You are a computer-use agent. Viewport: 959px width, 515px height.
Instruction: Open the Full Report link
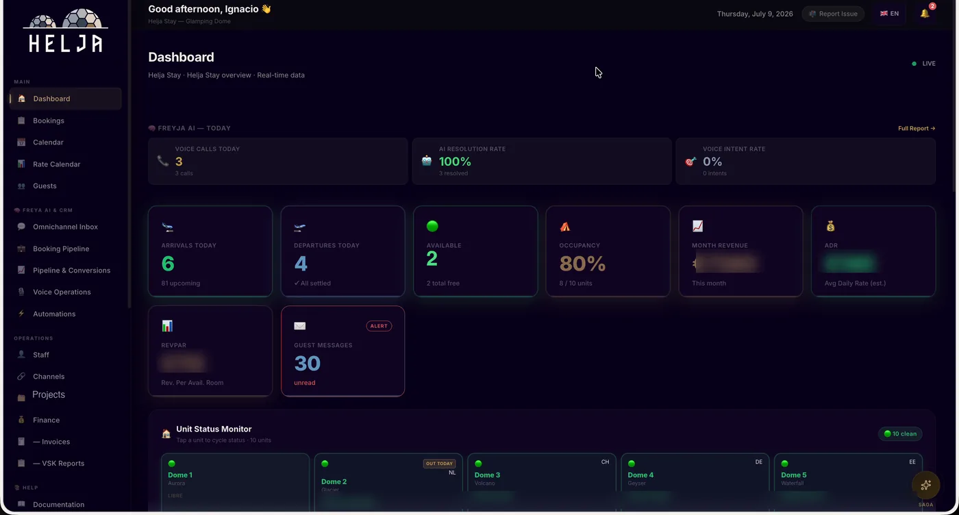(x=917, y=128)
